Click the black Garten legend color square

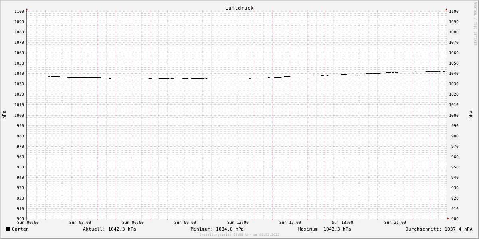(x=8, y=229)
